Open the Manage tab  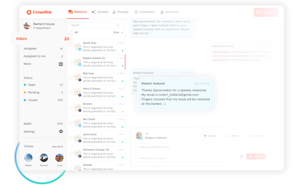pyautogui.click(x=120, y=12)
